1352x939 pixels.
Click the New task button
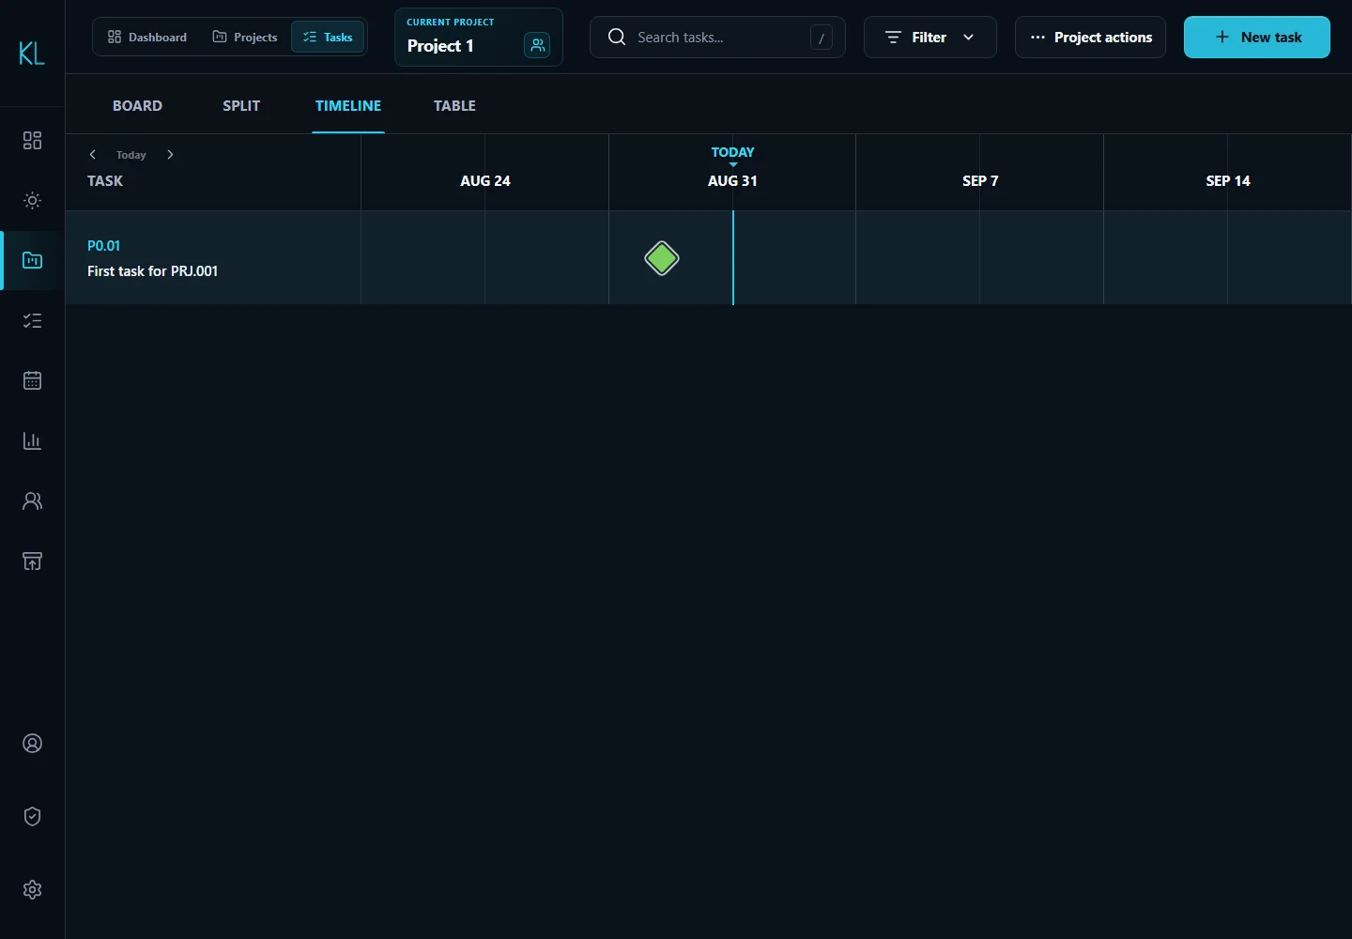tap(1257, 38)
